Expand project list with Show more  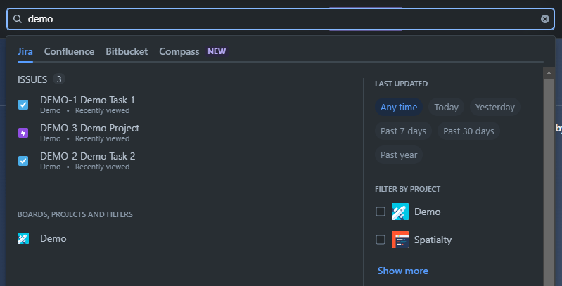[x=402, y=271]
